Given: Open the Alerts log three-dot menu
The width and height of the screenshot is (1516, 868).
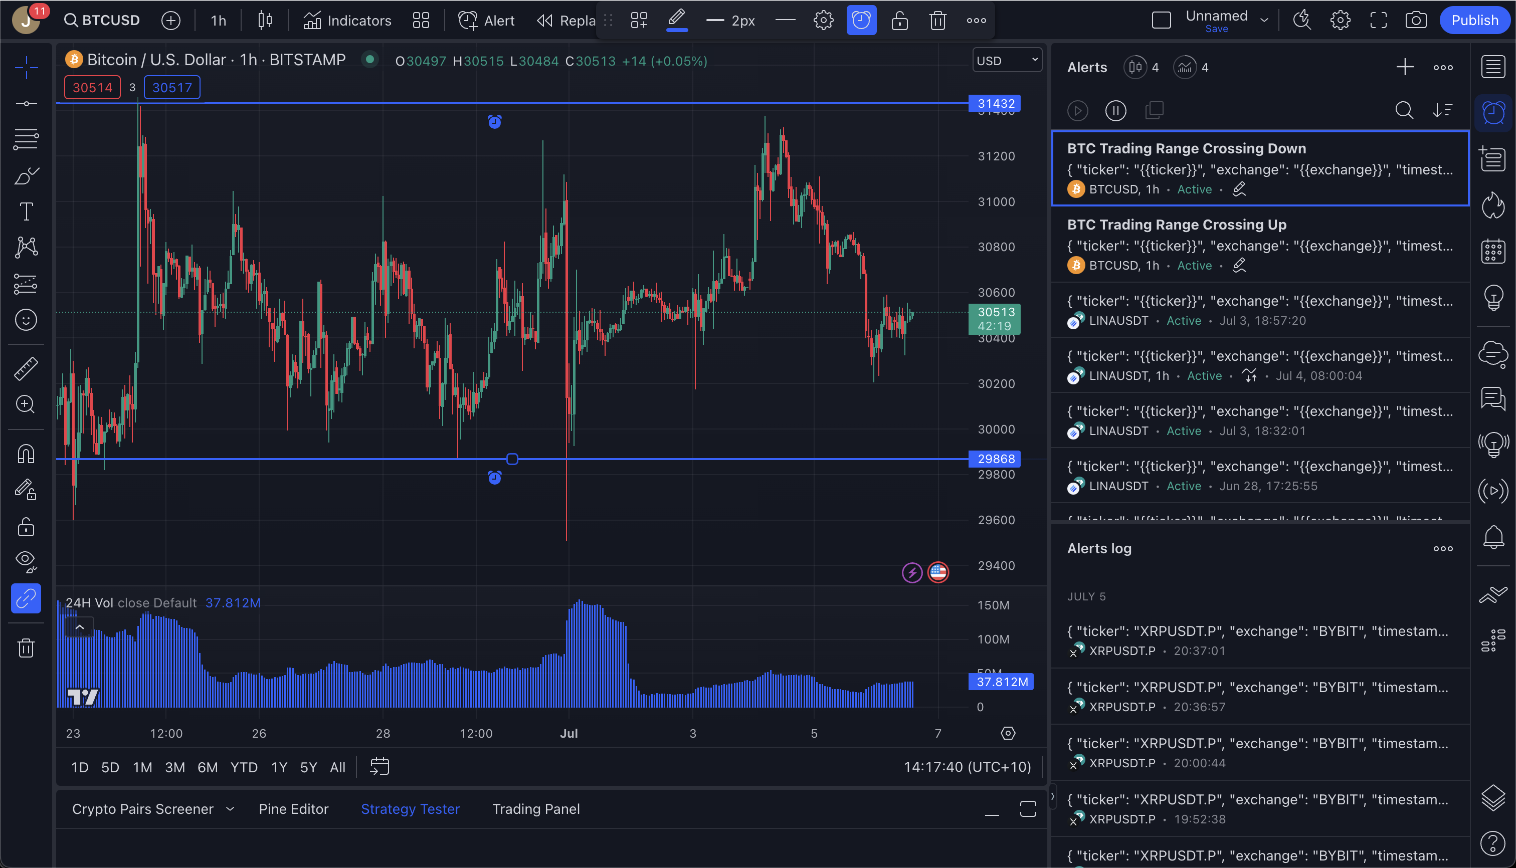Looking at the screenshot, I should (1443, 548).
